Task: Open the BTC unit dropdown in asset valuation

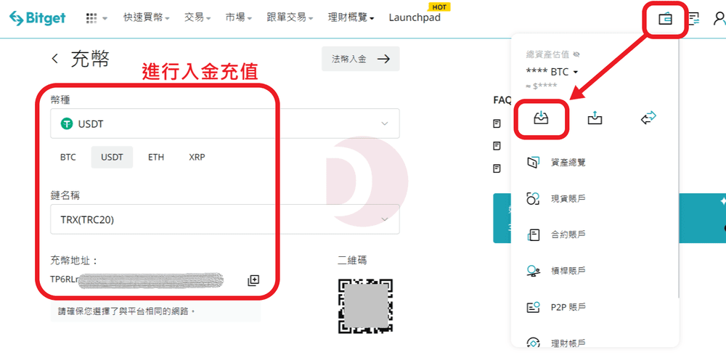Action: [x=552, y=72]
